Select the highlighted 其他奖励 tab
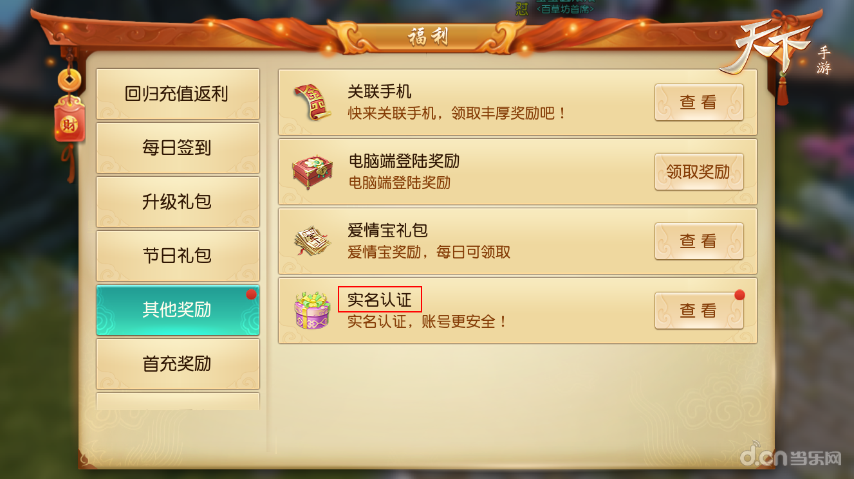 click(x=178, y=310)
